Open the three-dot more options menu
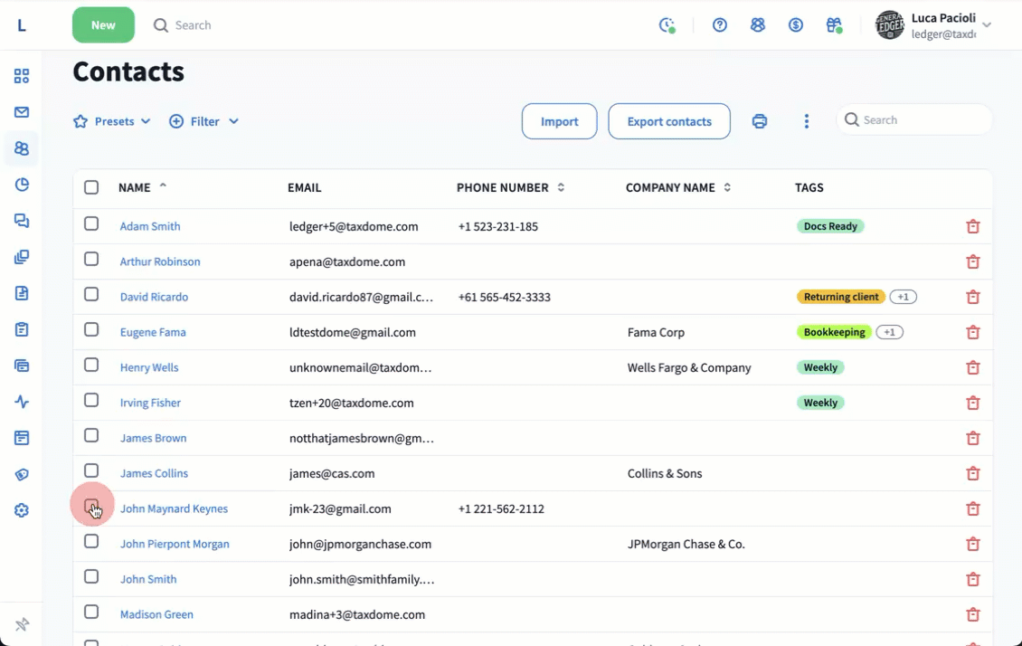This screenshot has height=646, width=1022. [806, 121]
